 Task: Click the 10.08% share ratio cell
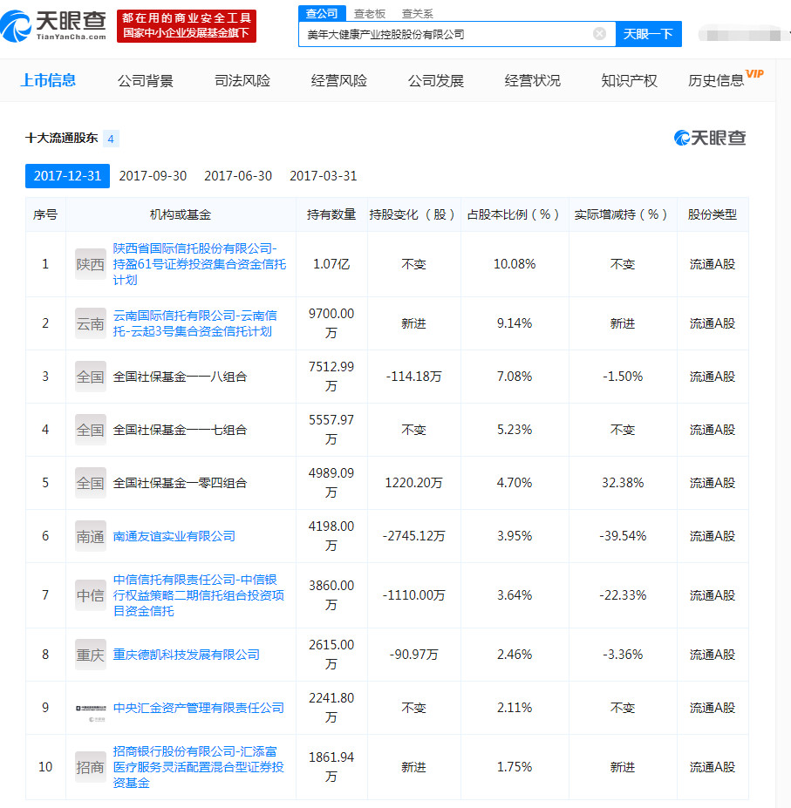click(515, 264)
